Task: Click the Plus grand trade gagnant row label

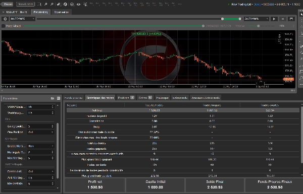Action: tap(96, 159)
